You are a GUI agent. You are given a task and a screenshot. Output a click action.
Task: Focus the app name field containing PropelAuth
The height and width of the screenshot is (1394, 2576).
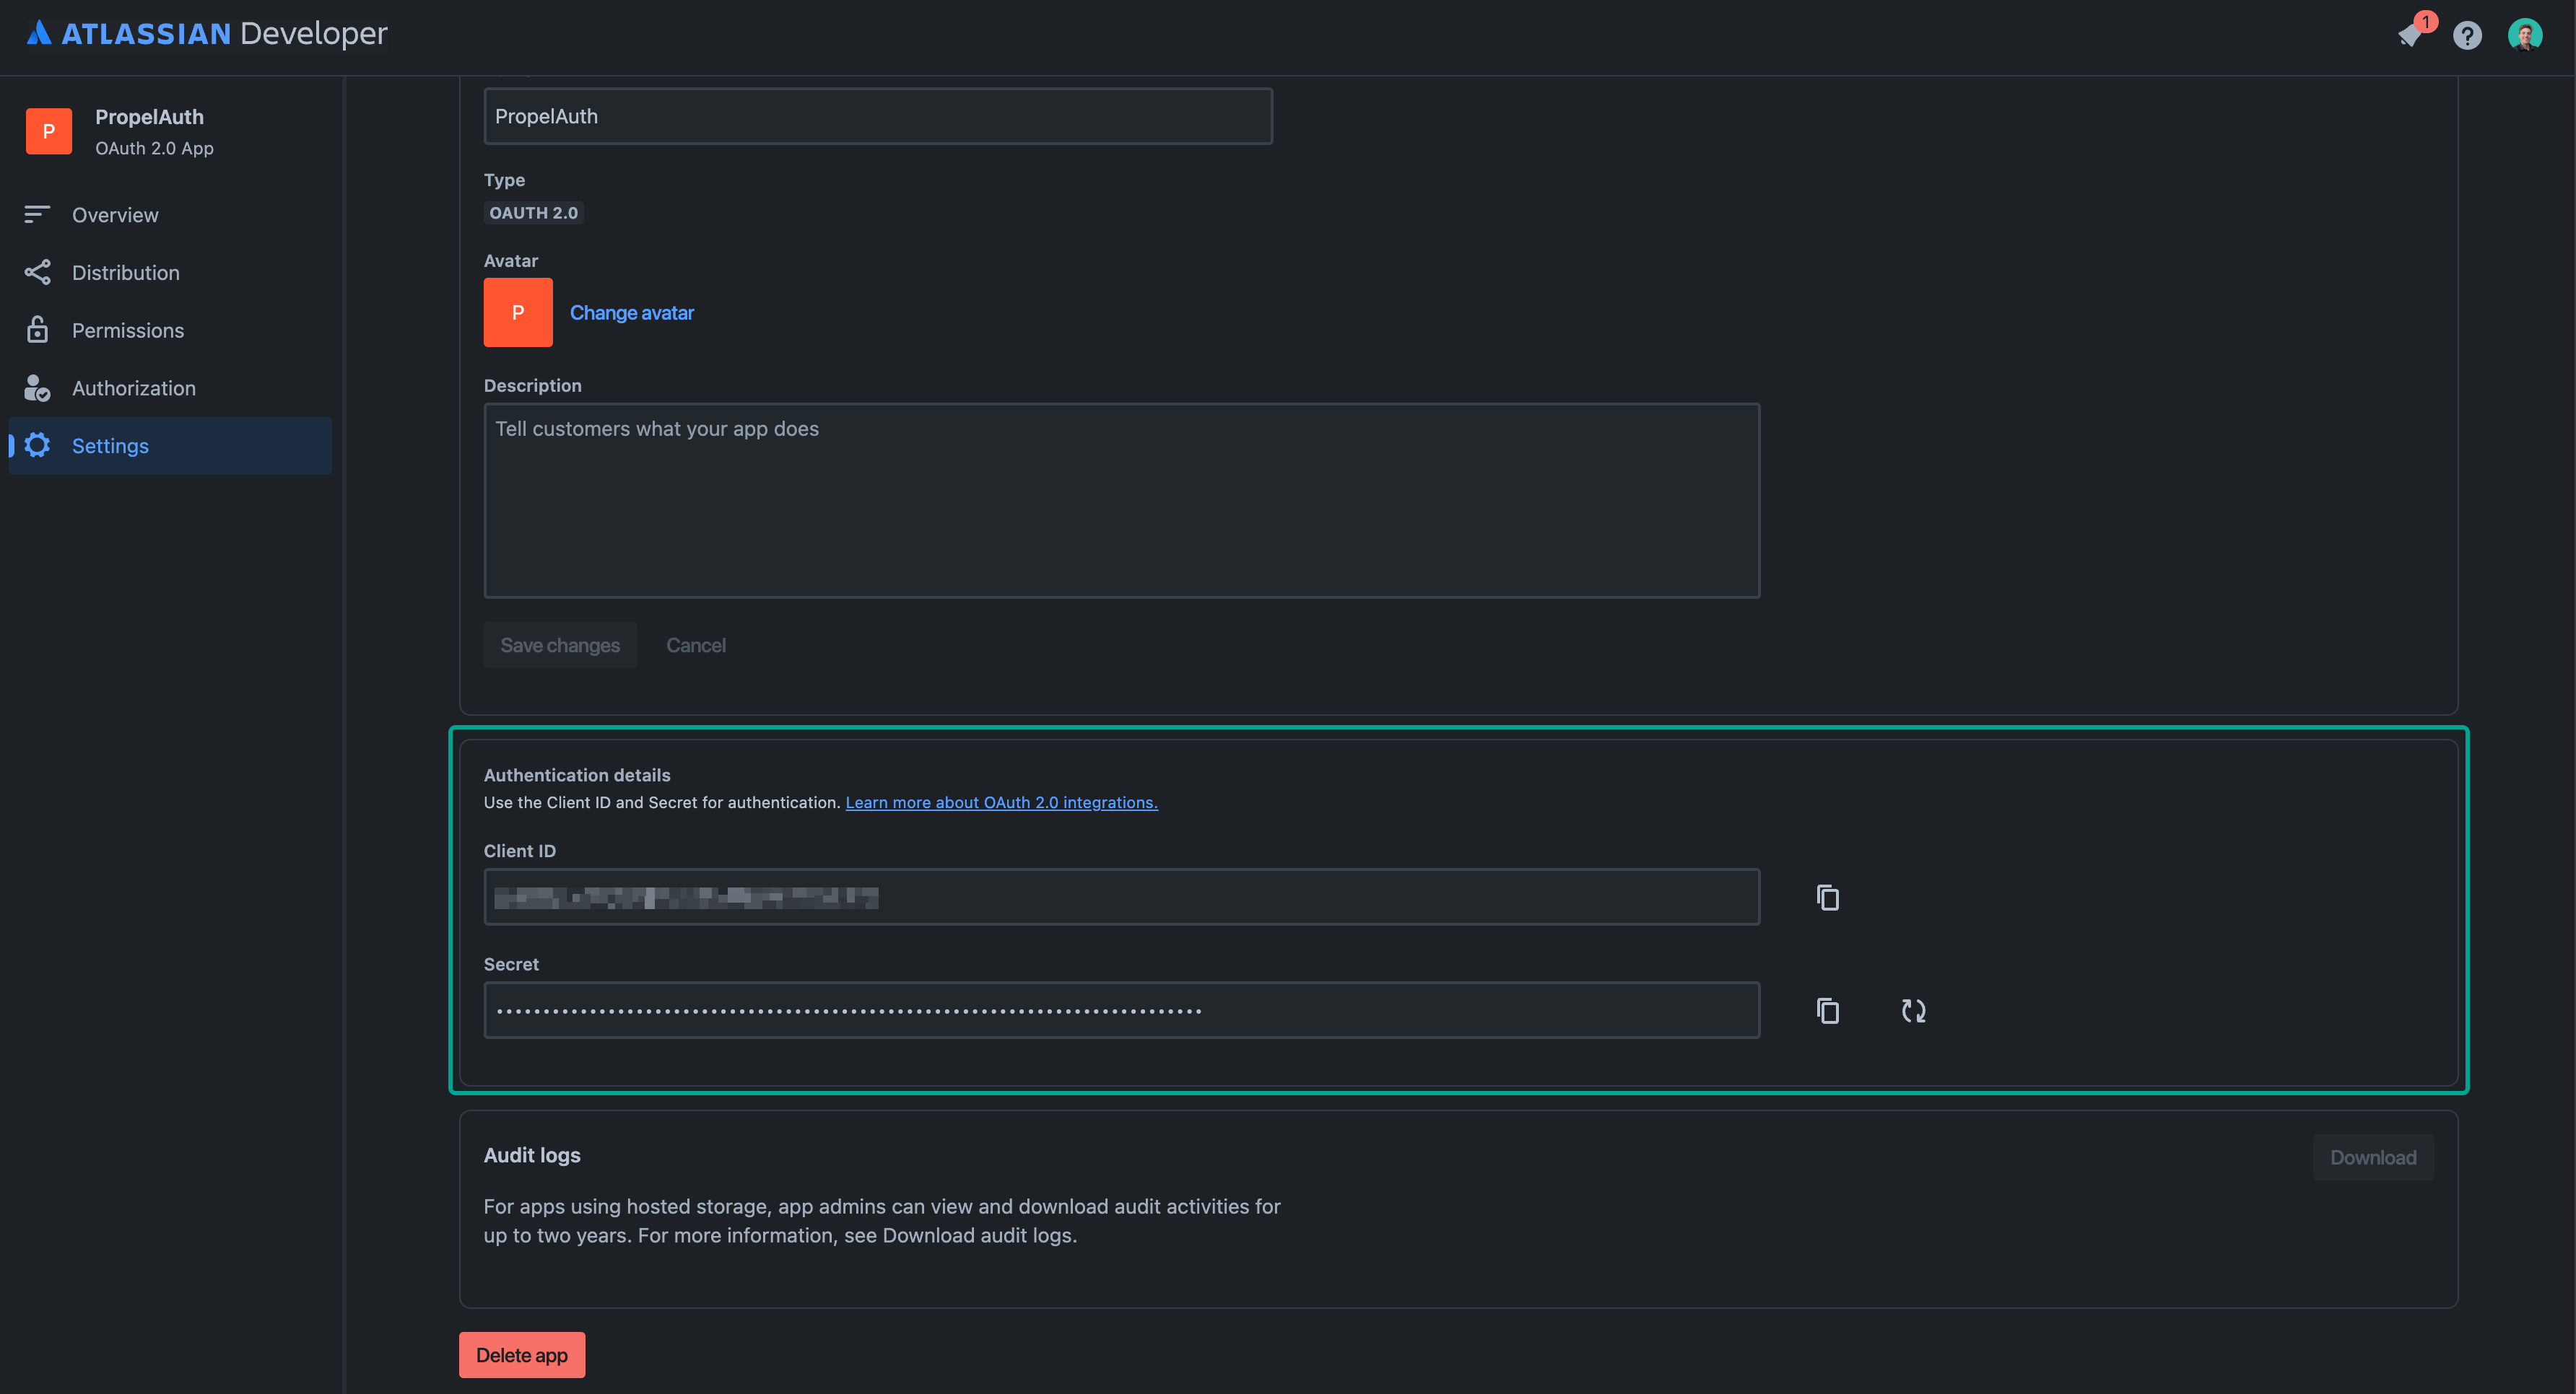point(878,116)
